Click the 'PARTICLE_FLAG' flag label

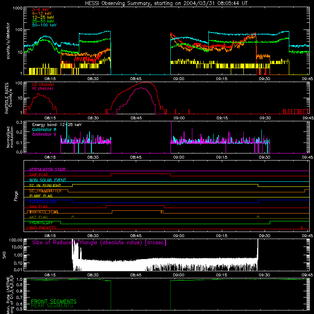[x=44, y=212]
